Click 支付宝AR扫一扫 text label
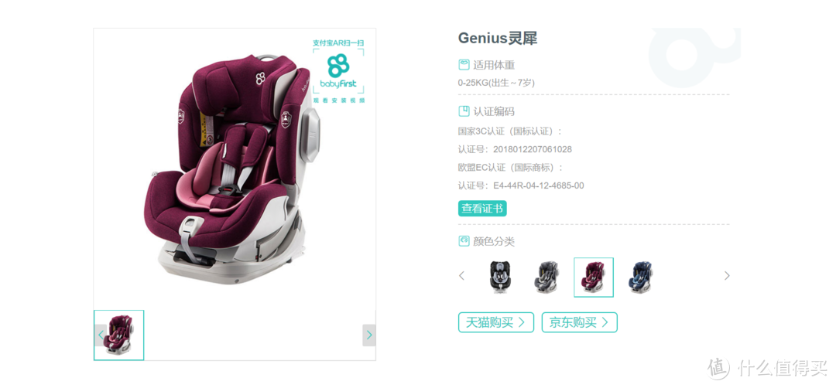This screenshot has width=836, height=388. pos(338,43)
